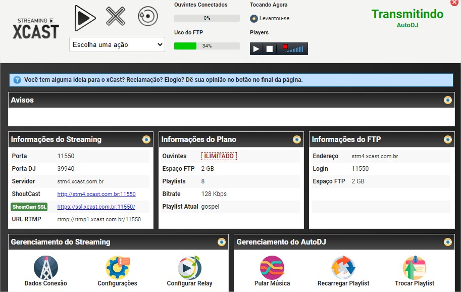Open the 'Escolha uma ação' dropdown
The width and height of the screenshot is (461, 292).
coord(117,44)
